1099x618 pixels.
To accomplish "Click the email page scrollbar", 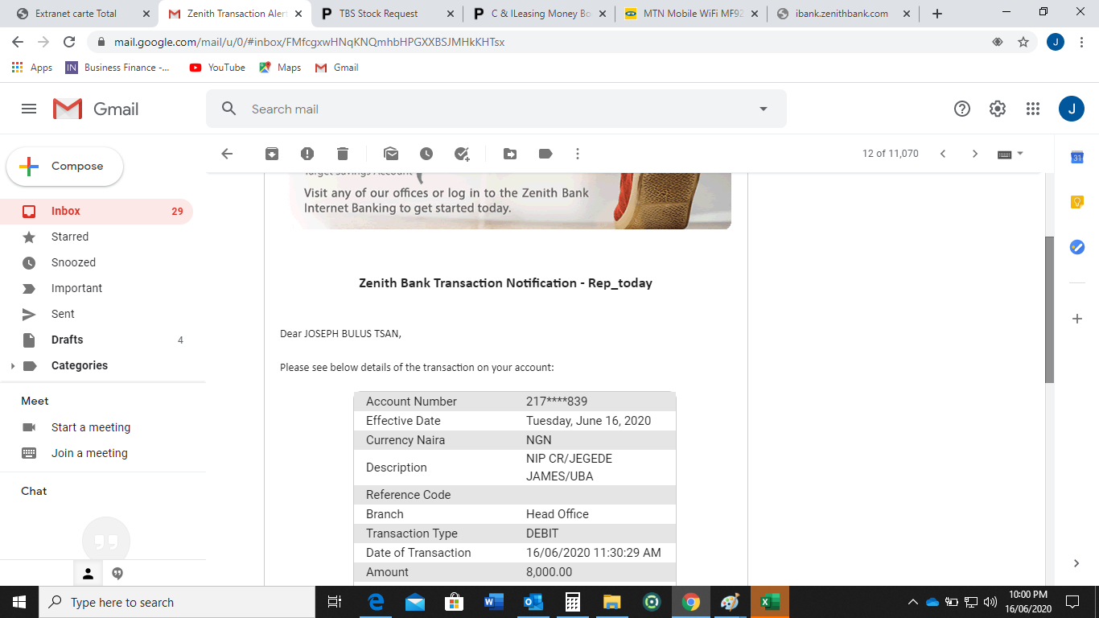I will (x=1049, y=310).
